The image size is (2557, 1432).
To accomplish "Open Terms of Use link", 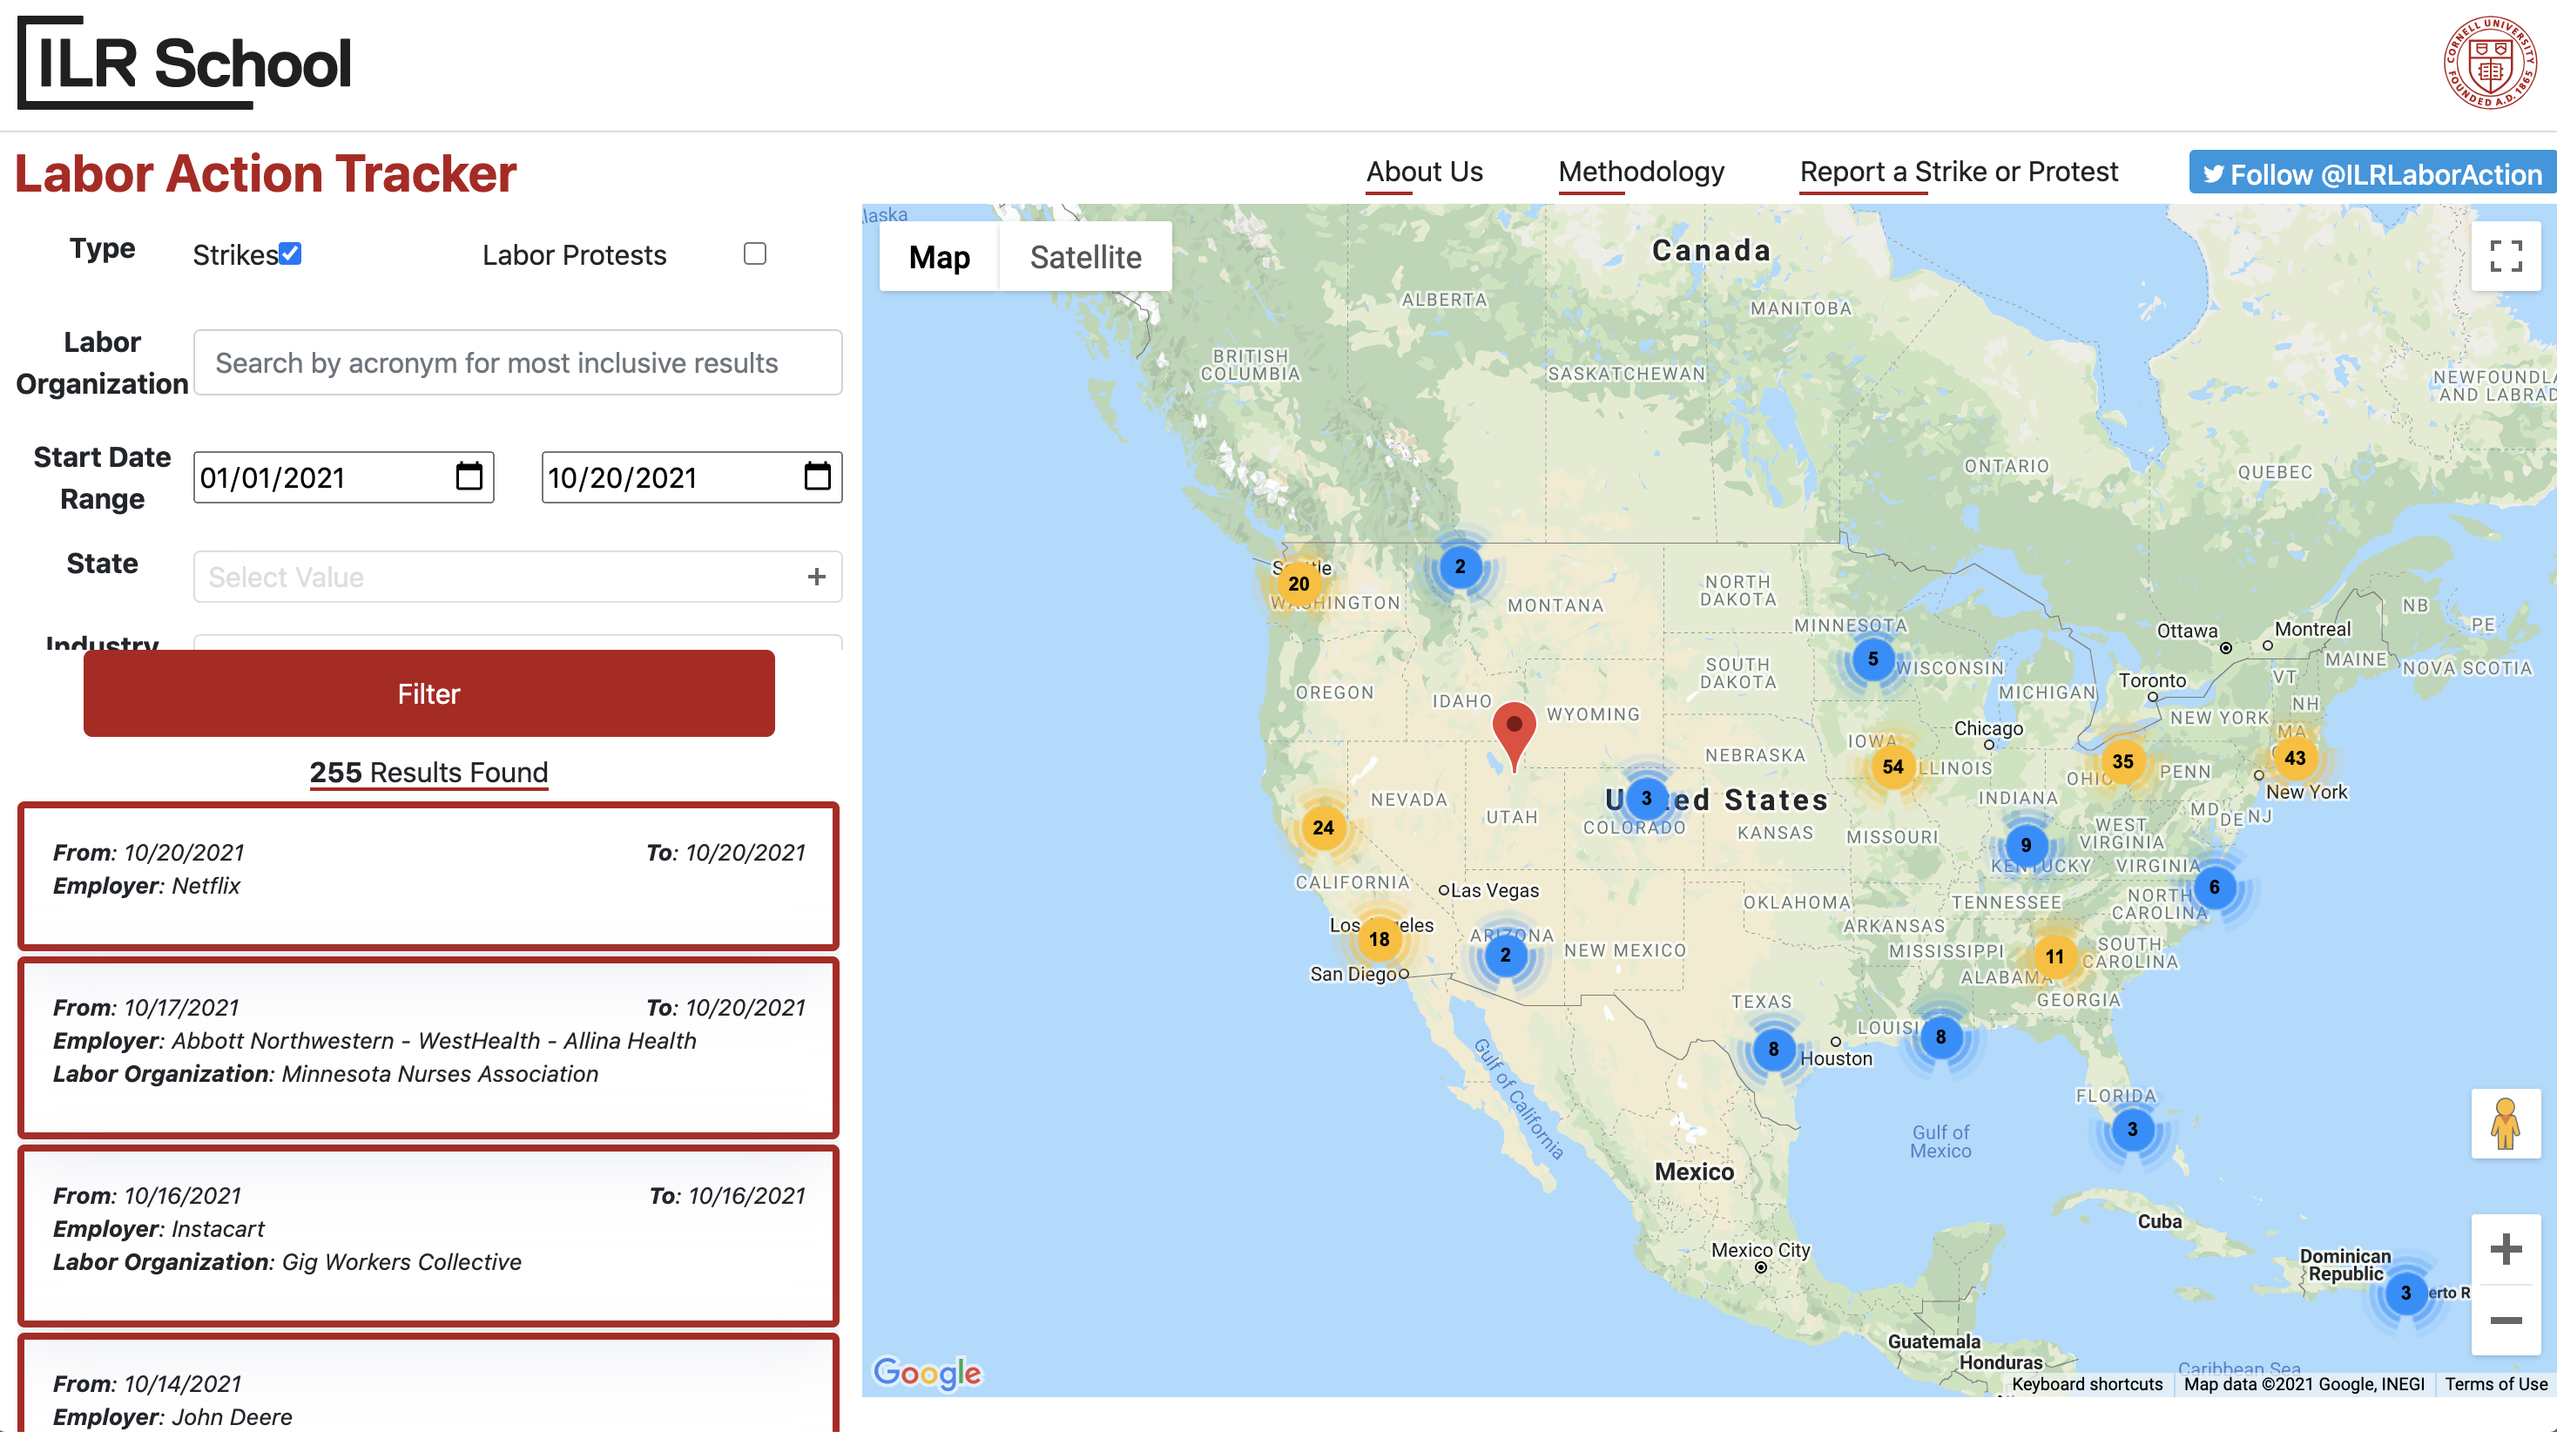I will coord(2495,1383).
